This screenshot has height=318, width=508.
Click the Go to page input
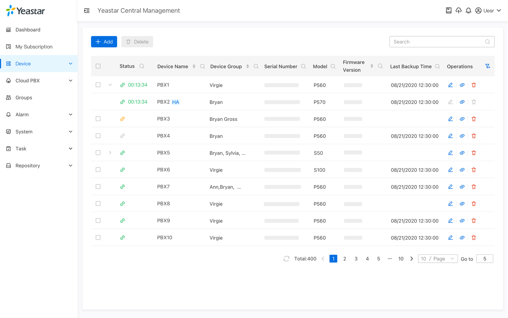click(x=485, y=259)
